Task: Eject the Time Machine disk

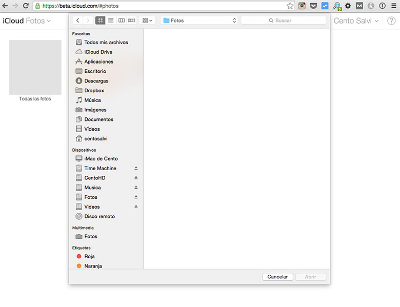Action: pyautogui.click(x=136, y=168)
